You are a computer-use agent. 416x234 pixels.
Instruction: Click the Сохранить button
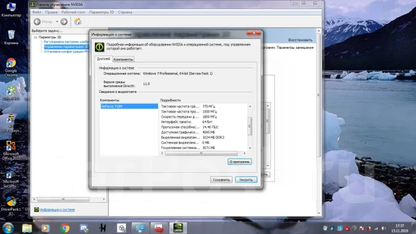pos(221,179)
